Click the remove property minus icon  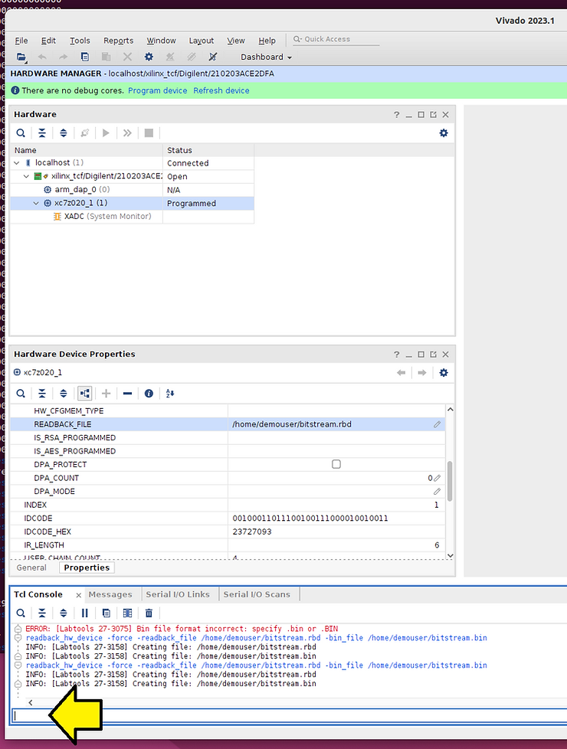(x=127, y=393)
